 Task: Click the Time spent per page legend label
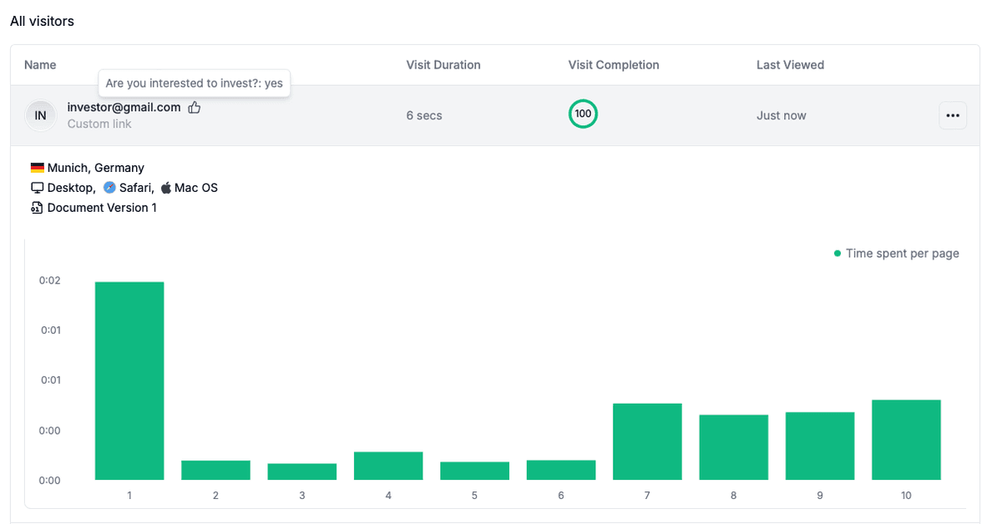(x=902, y=253)
